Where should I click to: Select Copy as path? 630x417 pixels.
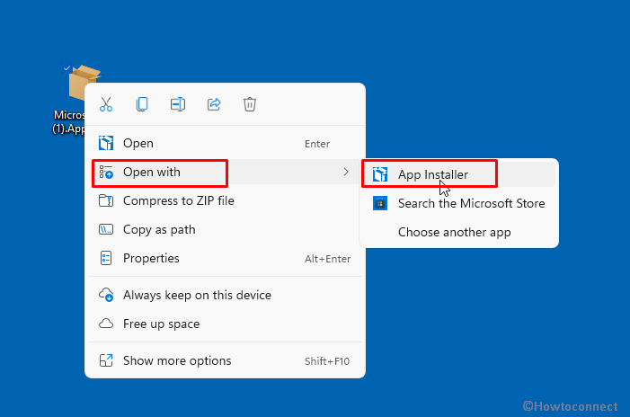(x=225, y=229)
